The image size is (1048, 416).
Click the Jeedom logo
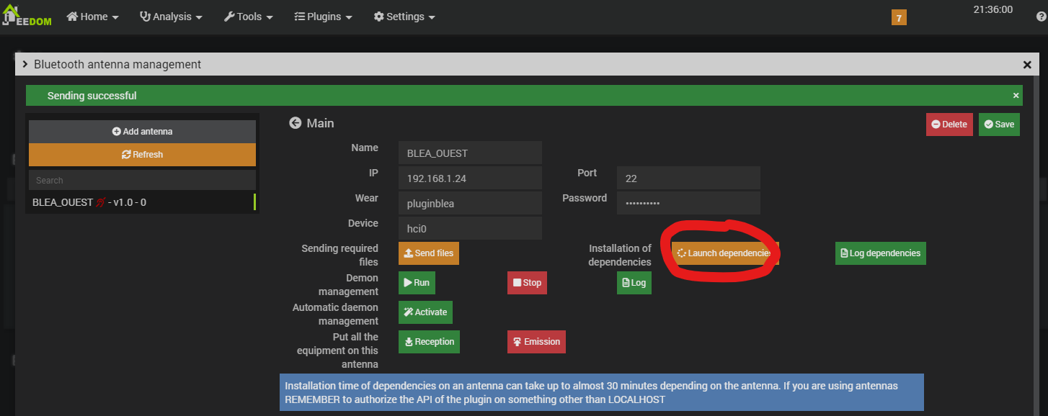tap(27, 17)
